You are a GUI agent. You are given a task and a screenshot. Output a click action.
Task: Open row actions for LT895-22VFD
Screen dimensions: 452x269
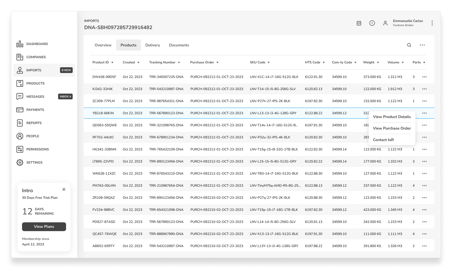[x=424, y=161]
